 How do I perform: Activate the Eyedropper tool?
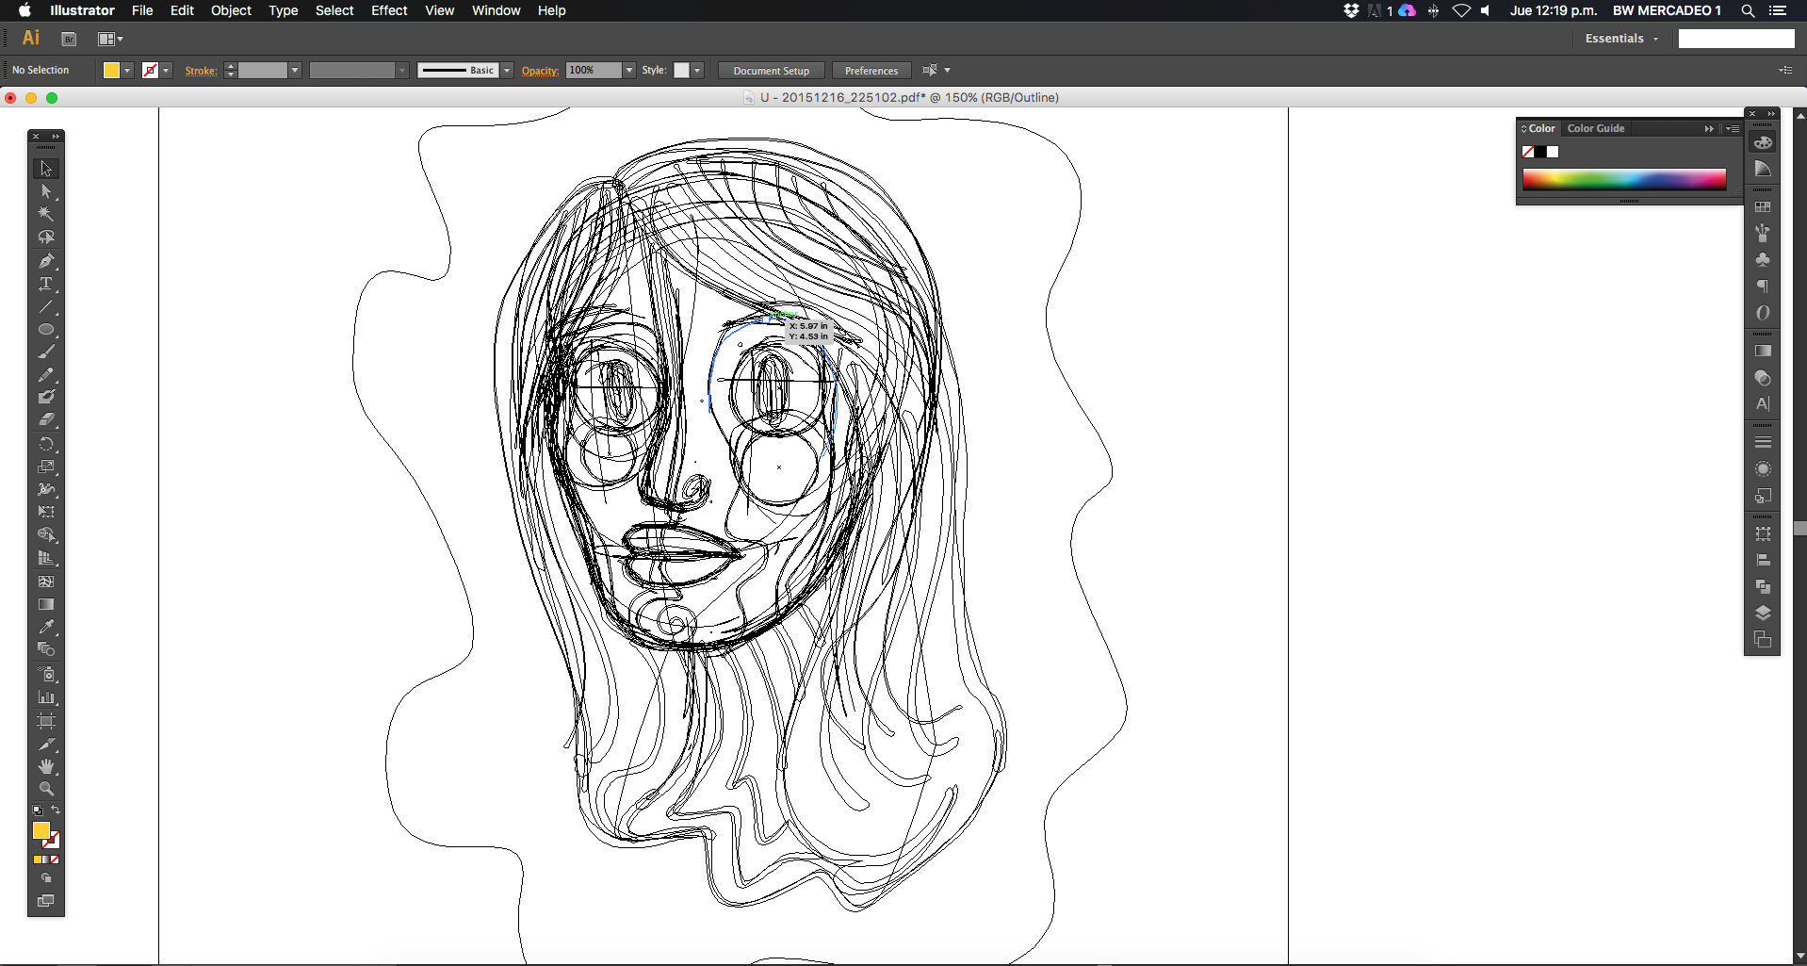(45, 627)
